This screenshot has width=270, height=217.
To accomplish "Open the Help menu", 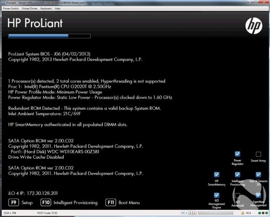I will click(57, 8).
